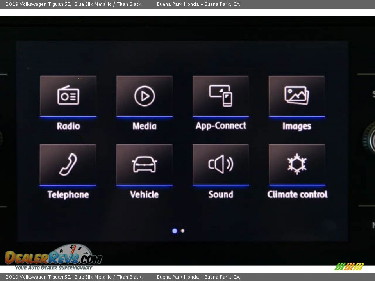The height and width of the screenshot is (281, 375).
Task: Click the "Images" label text
Action: click(x=297, y=126)
